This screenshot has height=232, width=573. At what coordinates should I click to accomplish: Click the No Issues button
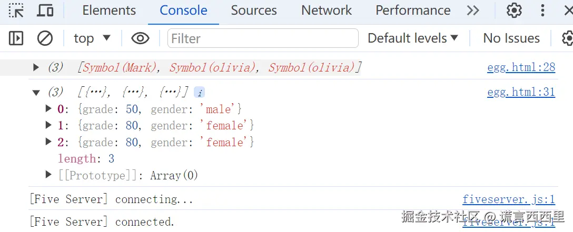[511, 38]
